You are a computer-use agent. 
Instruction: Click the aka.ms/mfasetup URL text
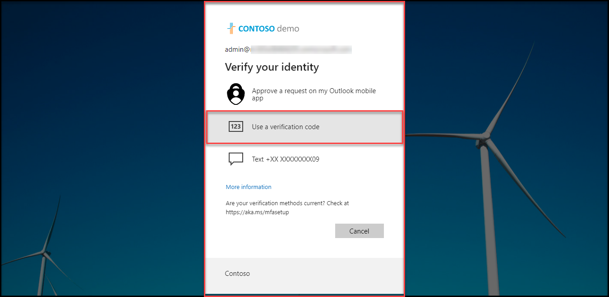pyautogui.click(x=257, y=212)
